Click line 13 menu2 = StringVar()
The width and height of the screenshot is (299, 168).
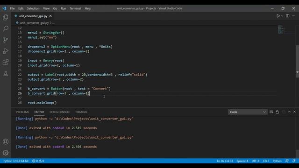(46, 33)
